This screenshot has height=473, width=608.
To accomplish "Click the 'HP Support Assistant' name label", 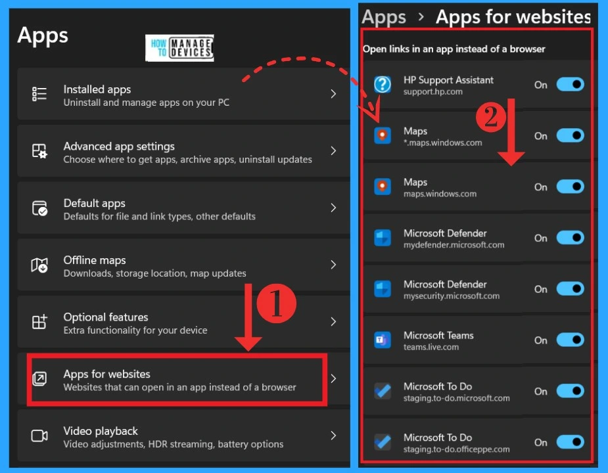I will click(x=448, y=80).
